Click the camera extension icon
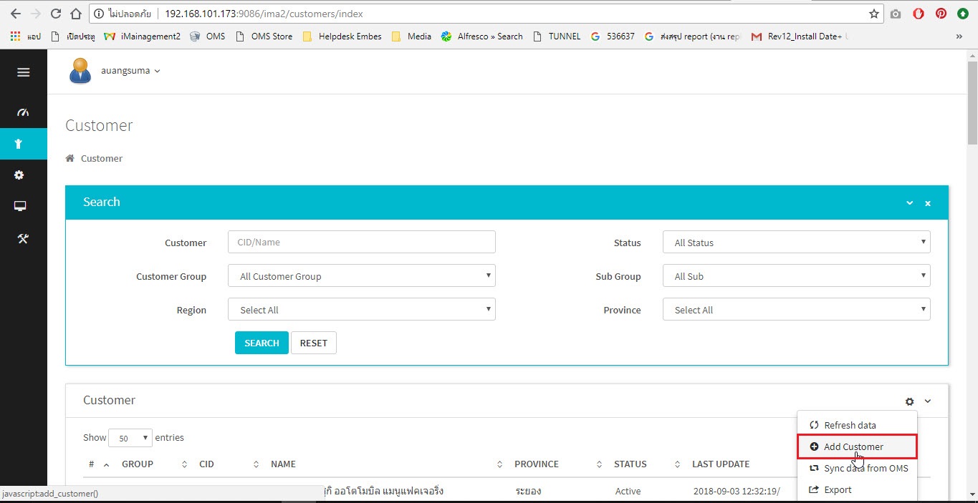The height and width of the screenshot is (503, 978). pyautogui.click(x=896, y=14)
